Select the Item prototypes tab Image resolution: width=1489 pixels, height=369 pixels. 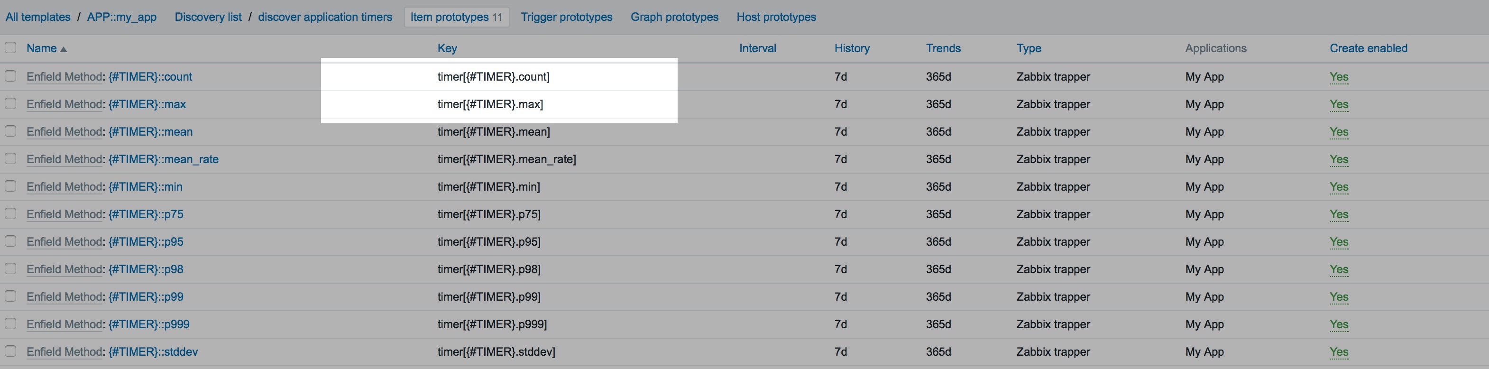point(457,17)
